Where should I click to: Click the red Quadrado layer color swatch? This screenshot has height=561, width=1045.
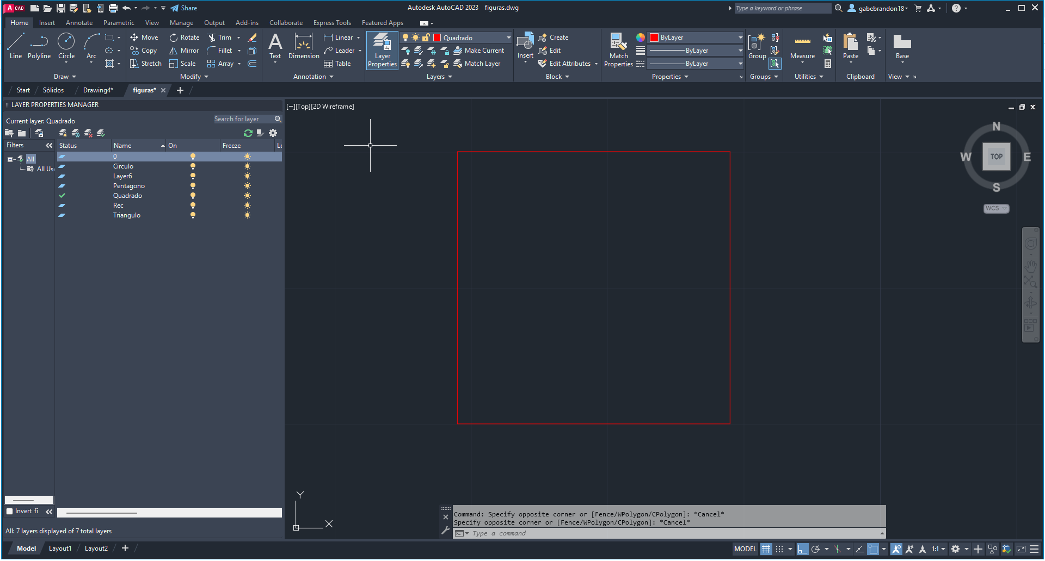pyautogui.click(x=437, y=38)
